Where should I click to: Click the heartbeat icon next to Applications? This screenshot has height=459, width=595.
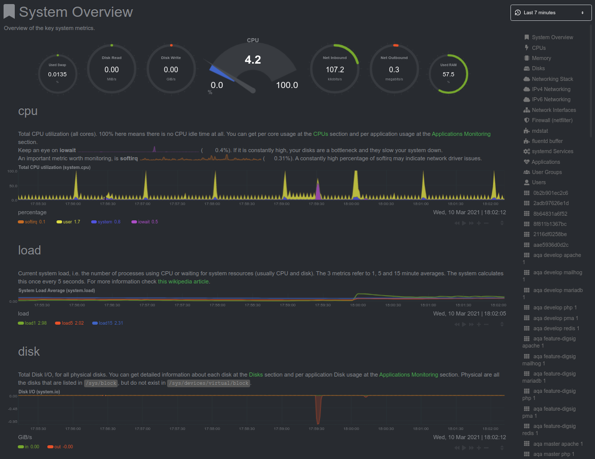tap(527, 162)
